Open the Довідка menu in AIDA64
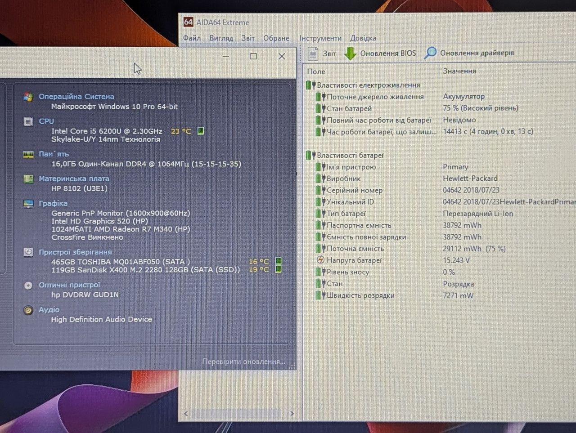 (363, 38)
